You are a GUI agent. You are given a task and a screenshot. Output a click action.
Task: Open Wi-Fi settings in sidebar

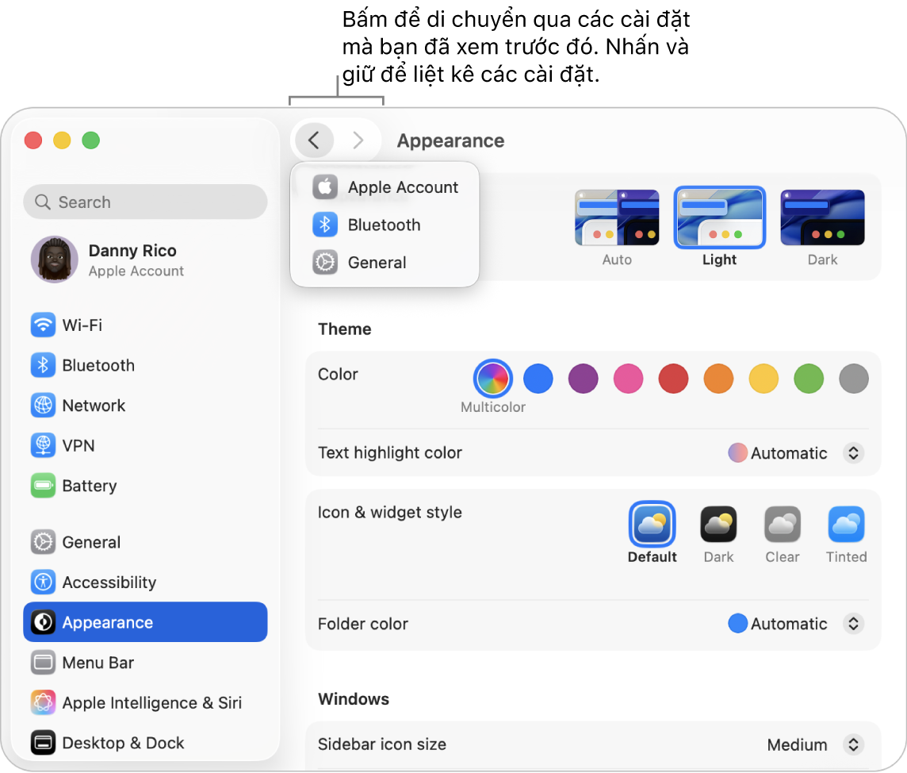tap(82, 325)
